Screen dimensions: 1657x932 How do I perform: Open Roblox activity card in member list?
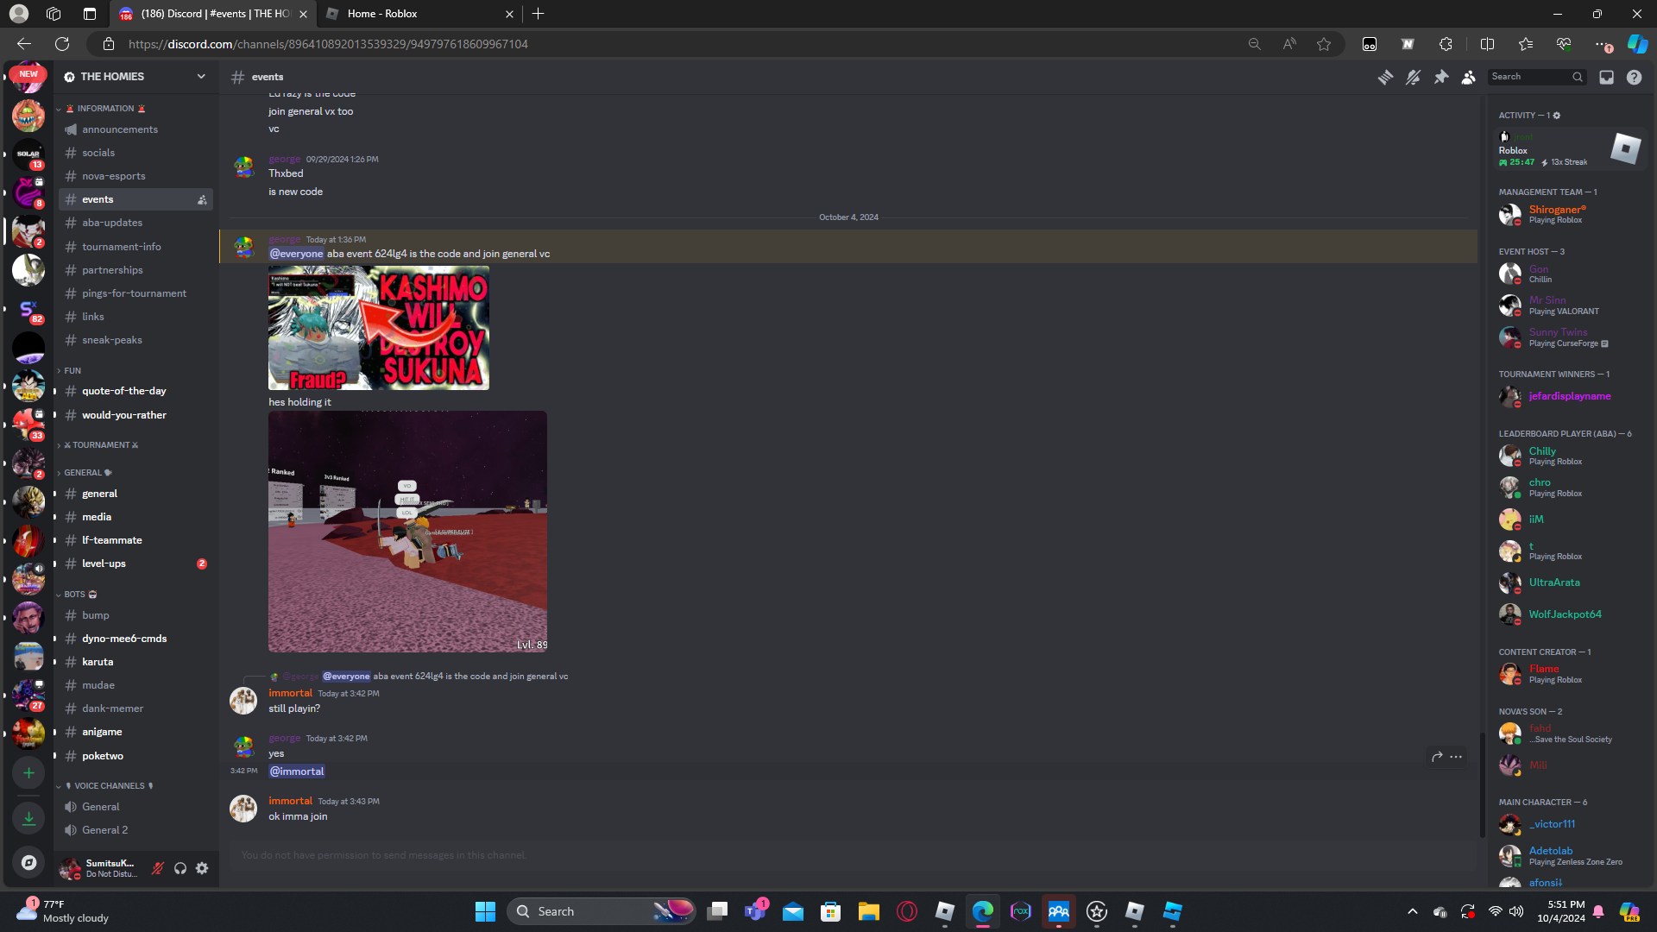[1569, 150]
